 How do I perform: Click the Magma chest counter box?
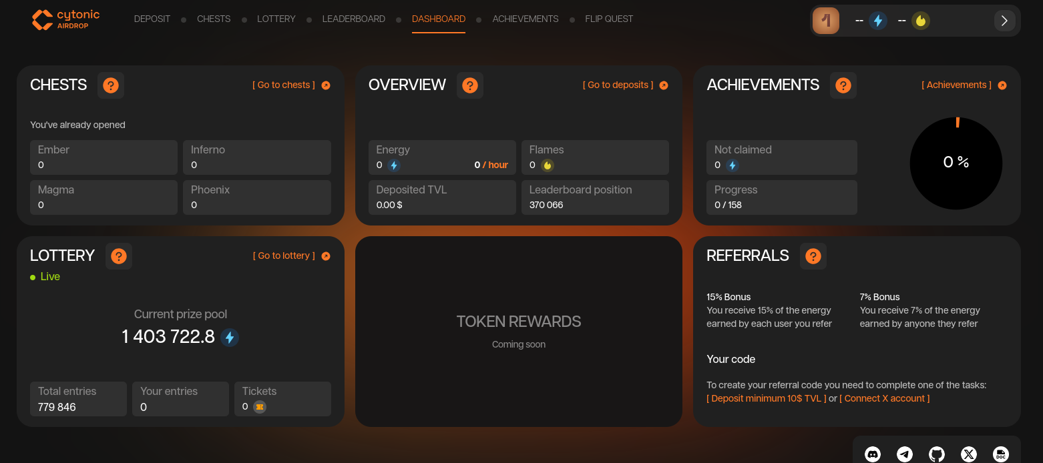point(104,197)
